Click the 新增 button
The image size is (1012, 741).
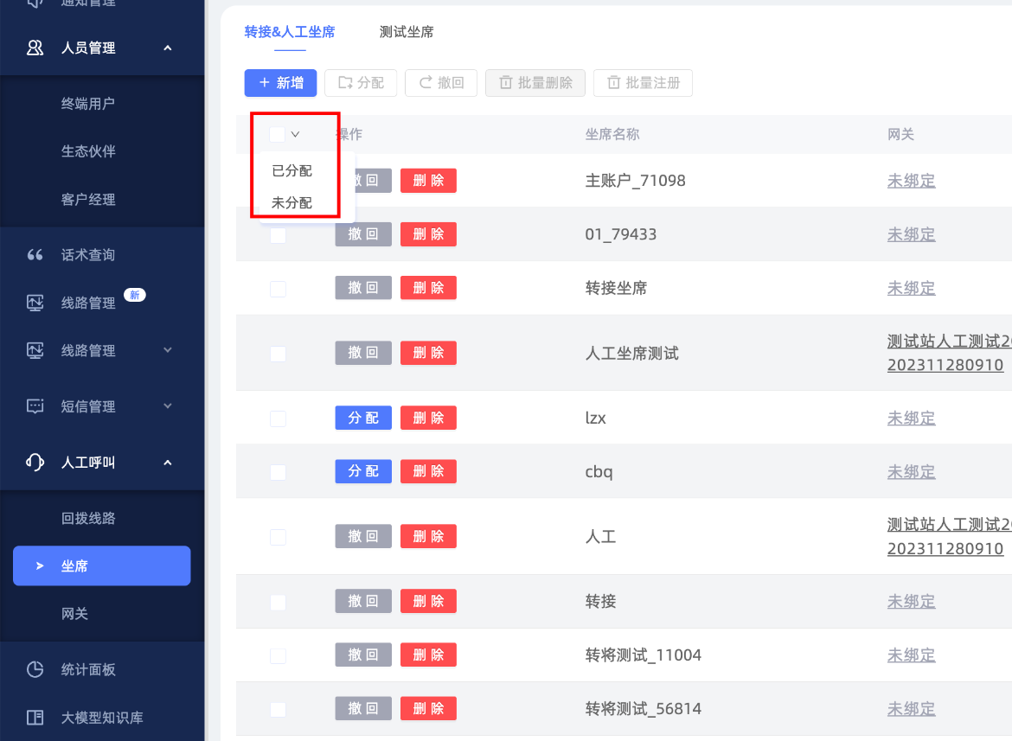coord(280,83)
